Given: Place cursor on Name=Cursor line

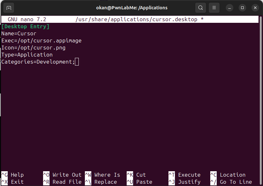Looking at the screenshot, I should (19, 33).
